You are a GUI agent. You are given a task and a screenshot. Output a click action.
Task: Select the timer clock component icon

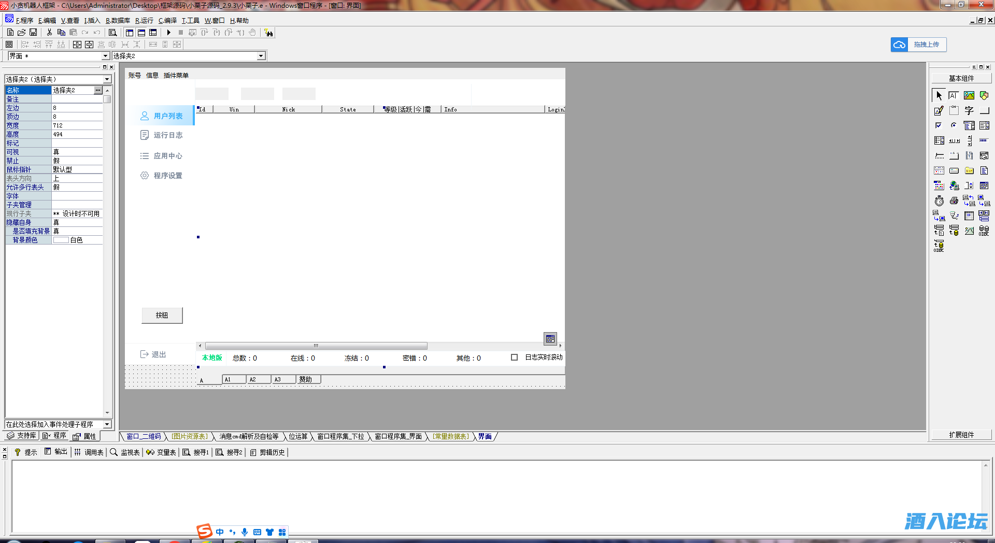[x=939, y=201]
